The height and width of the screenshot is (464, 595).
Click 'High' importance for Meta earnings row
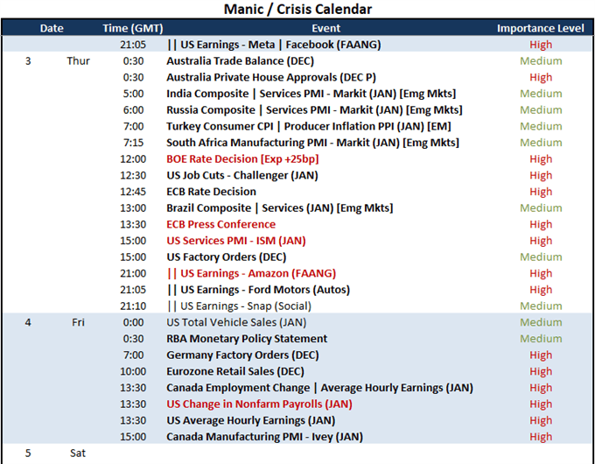pyautogui.click(x=541, y=45)
